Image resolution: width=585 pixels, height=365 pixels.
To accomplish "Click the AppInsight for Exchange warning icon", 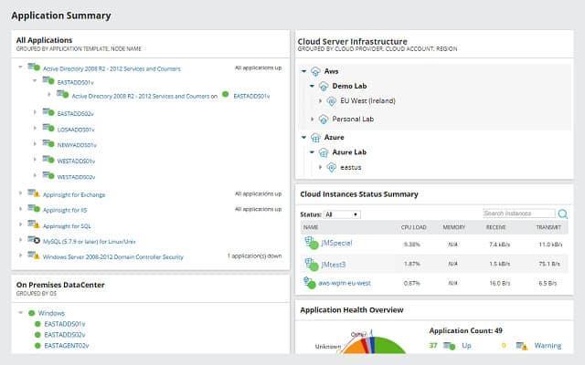I will point(34,193).
